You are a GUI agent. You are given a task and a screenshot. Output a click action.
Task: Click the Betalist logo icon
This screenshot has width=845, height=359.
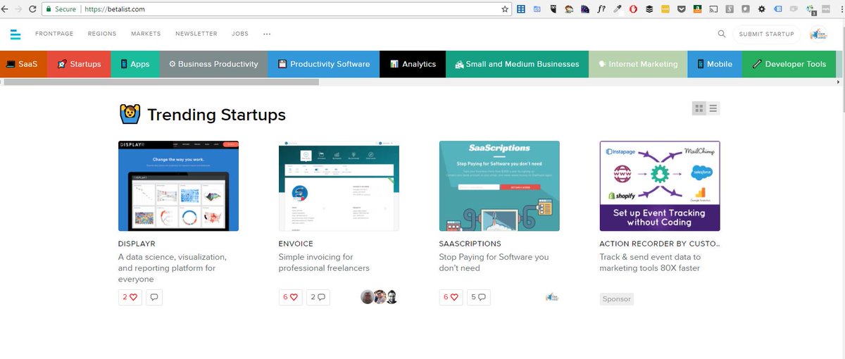[x=15, y=34]
